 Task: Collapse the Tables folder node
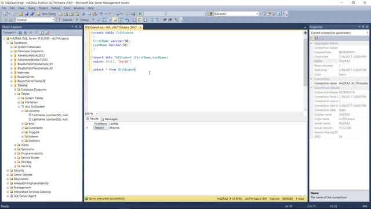tap(15, 94)
